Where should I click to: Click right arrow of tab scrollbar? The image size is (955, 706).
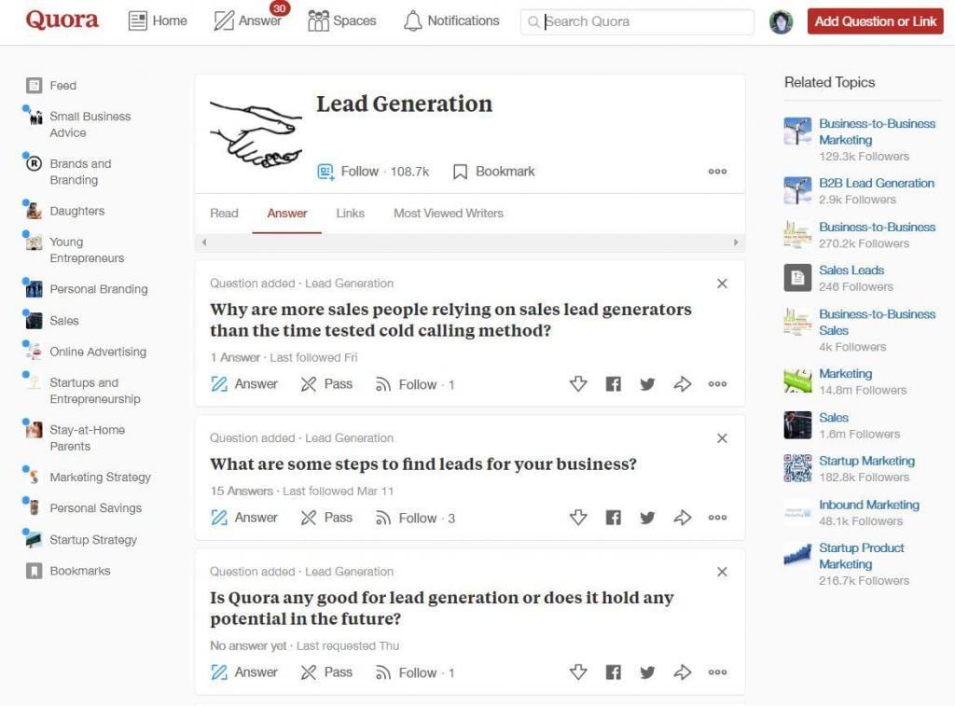(x=736, y=242)
